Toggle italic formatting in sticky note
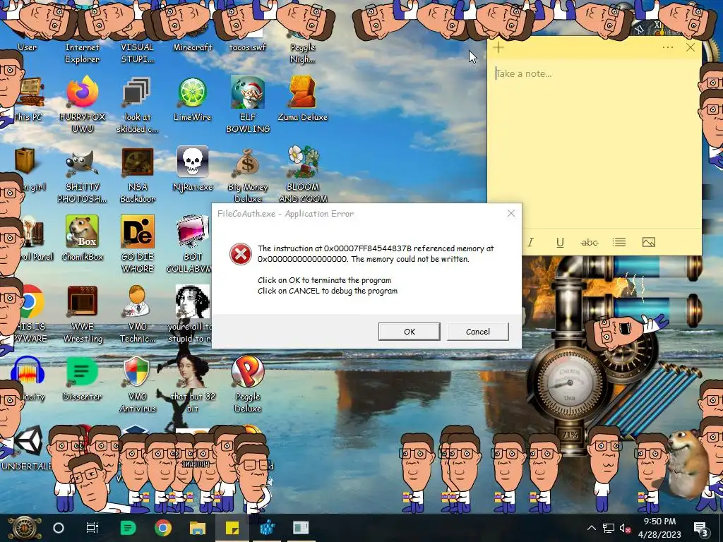Viewport: 723px width, 542px height. click(531, 243)
